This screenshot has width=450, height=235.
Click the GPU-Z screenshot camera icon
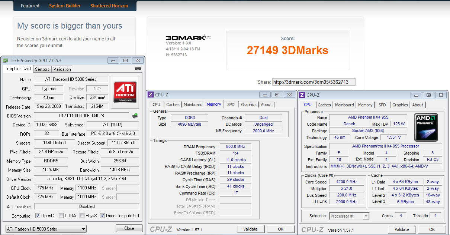[138, 69]
